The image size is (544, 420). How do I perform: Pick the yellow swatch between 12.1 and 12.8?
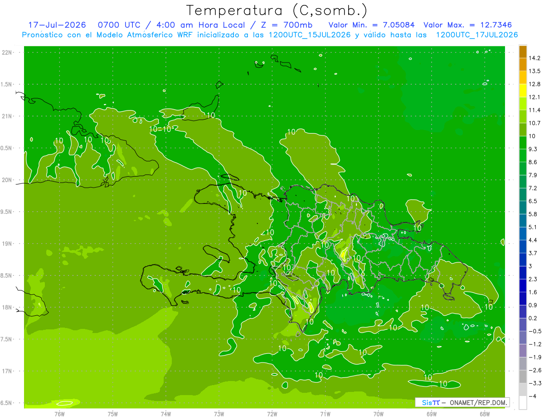tap(523, 91)
